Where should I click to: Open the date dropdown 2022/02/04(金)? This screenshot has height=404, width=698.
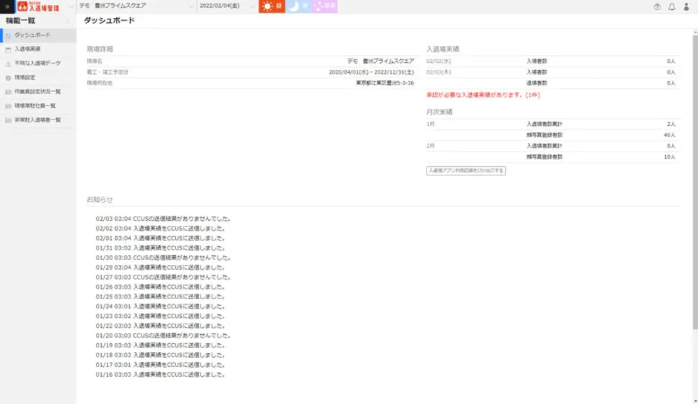(x=227, y=6)
